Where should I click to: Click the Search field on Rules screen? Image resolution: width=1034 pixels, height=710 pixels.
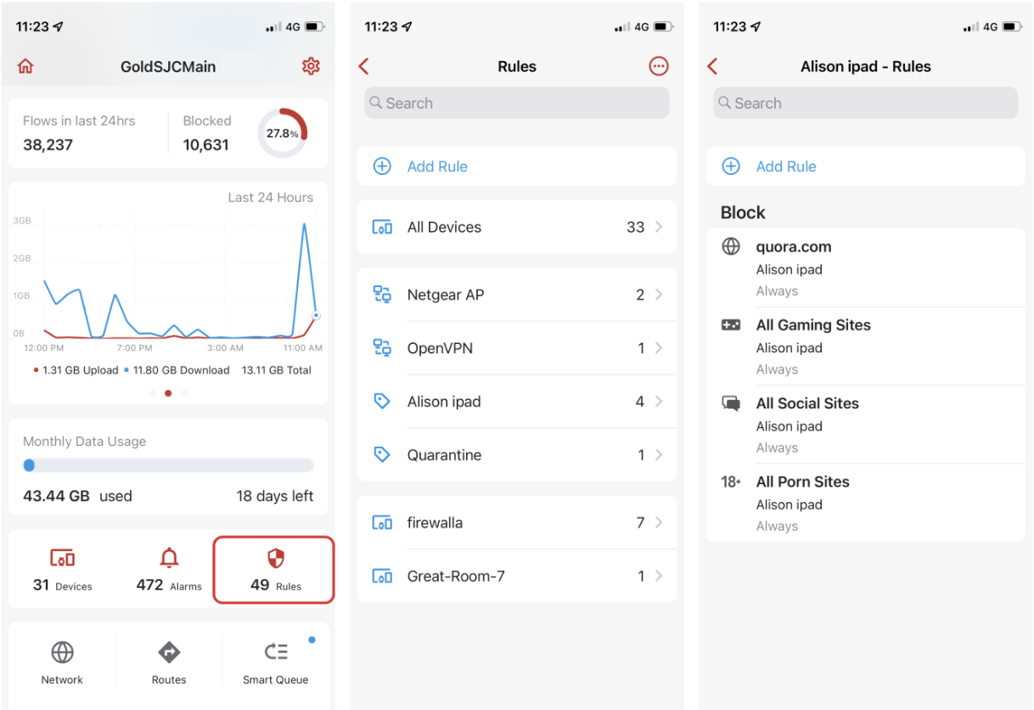pos(517,103)
